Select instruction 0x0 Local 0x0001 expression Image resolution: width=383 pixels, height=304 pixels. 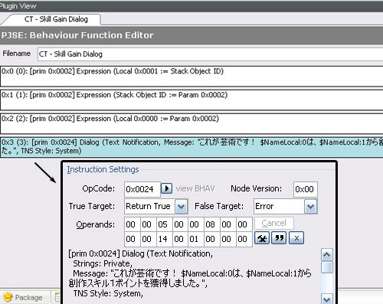click(191, 77)
